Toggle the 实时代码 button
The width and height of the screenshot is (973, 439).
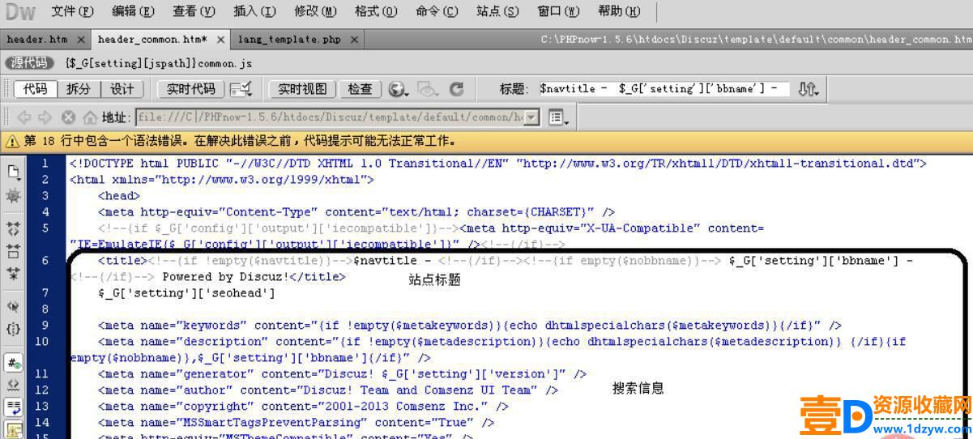click(x=191, y=89)
